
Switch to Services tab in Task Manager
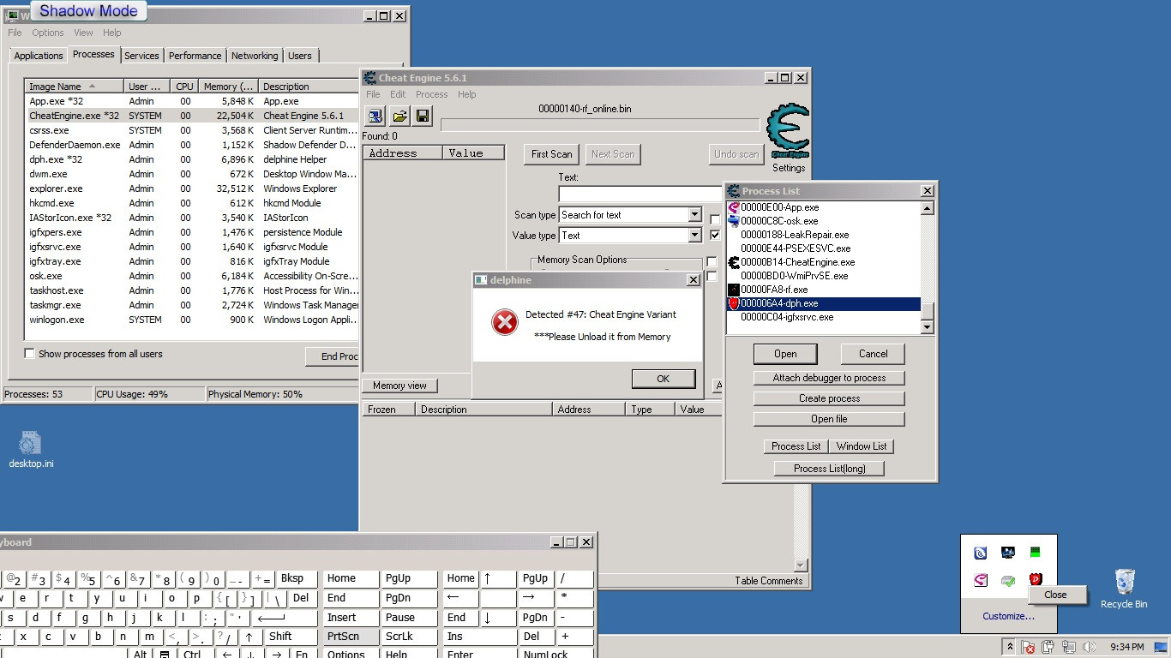[x=141, y=56]
